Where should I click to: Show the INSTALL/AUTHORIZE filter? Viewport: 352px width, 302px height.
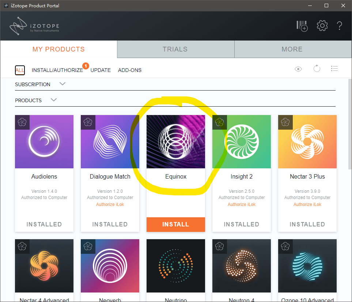(x=57, y=70)
